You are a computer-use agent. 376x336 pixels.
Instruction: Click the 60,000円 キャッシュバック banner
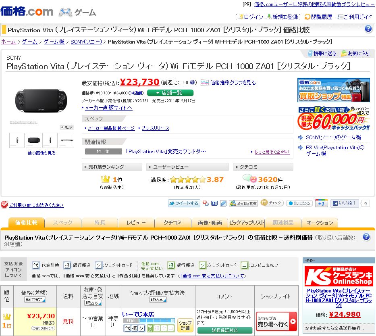click(x=334, y=118)
